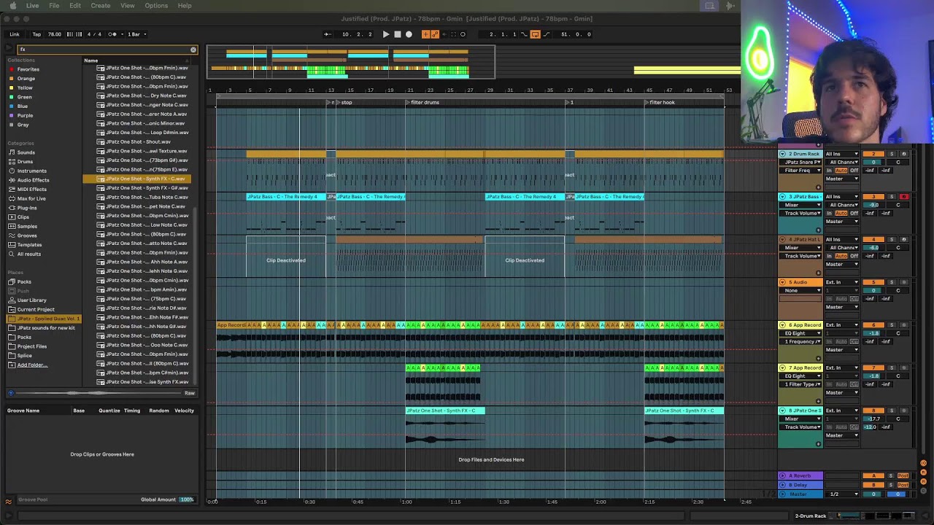The height and width of the screenshot is (525, 934).
Task: Select the Favorites red collection
Action: click(28, 69)
